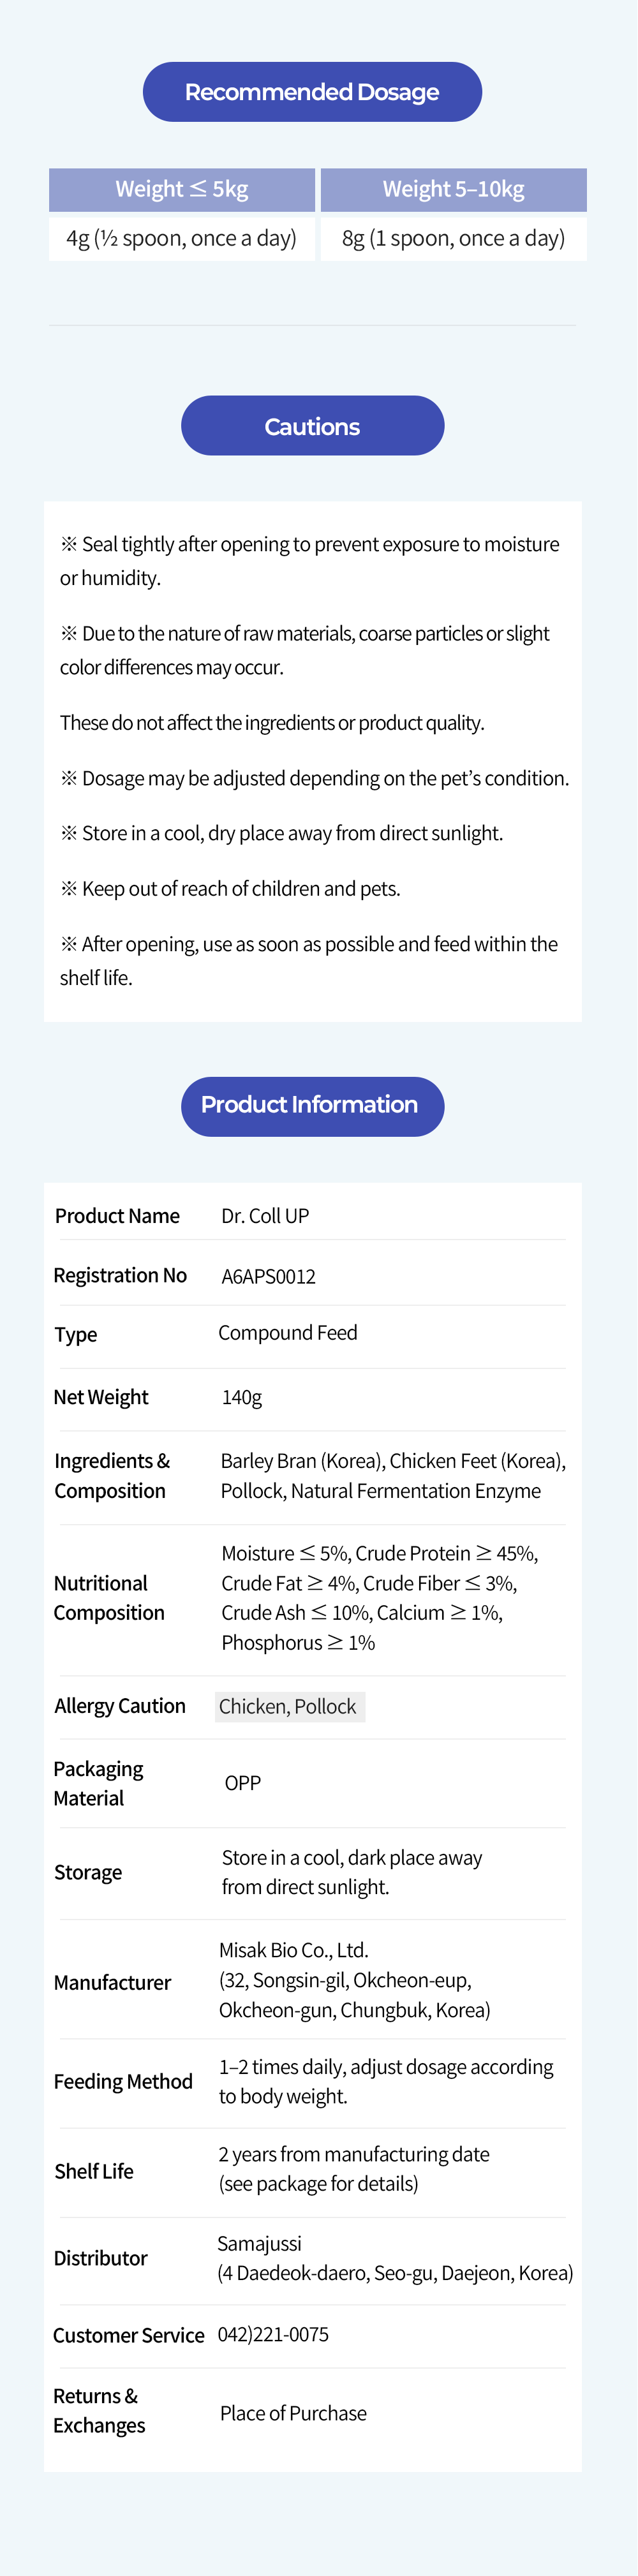The image size is (638, 2576).
Task: Select the Weight ≤ 5kg column header
Action: 182,189
